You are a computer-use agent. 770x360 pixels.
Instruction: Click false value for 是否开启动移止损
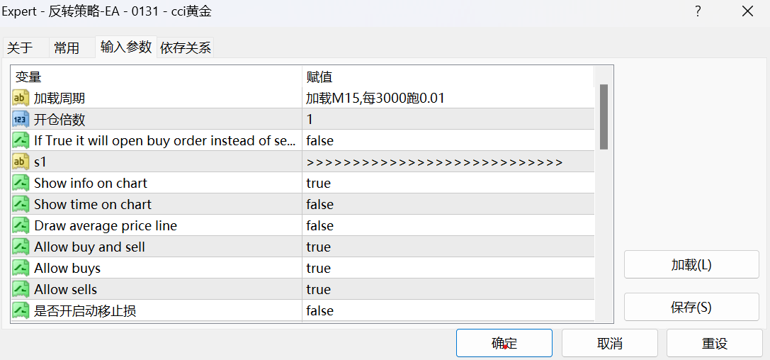coord(319,310)
